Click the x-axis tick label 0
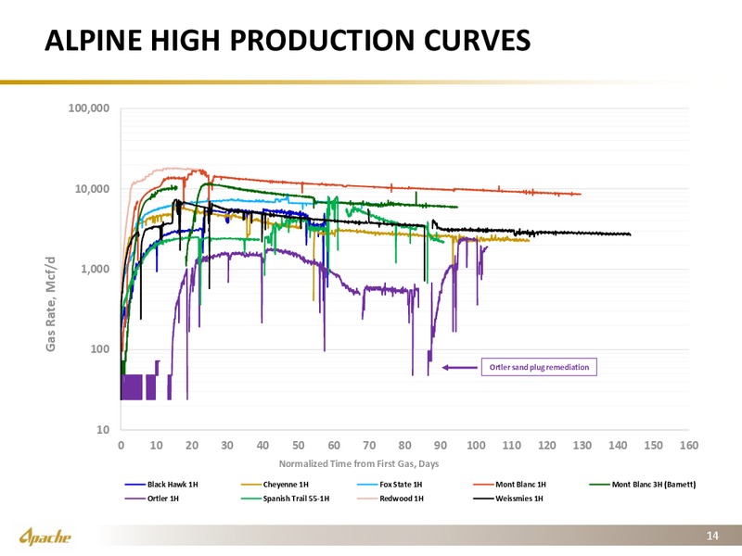Image resolution: width=742 pixels, height=556 pixels. [x=122, y=446]
